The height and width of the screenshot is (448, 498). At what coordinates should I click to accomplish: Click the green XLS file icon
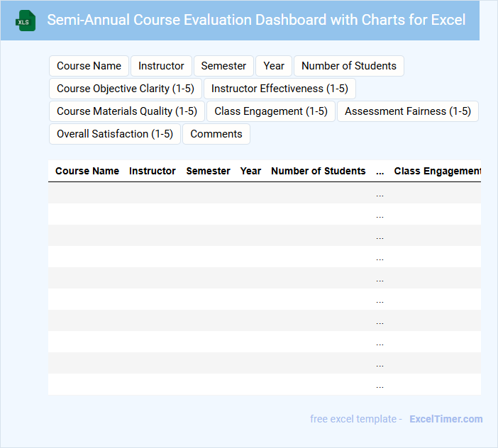coord(26,21)
